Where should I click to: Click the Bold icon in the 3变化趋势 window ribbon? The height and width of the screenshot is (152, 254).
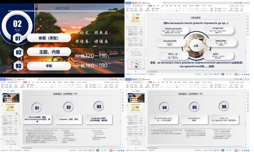[160, 11]
